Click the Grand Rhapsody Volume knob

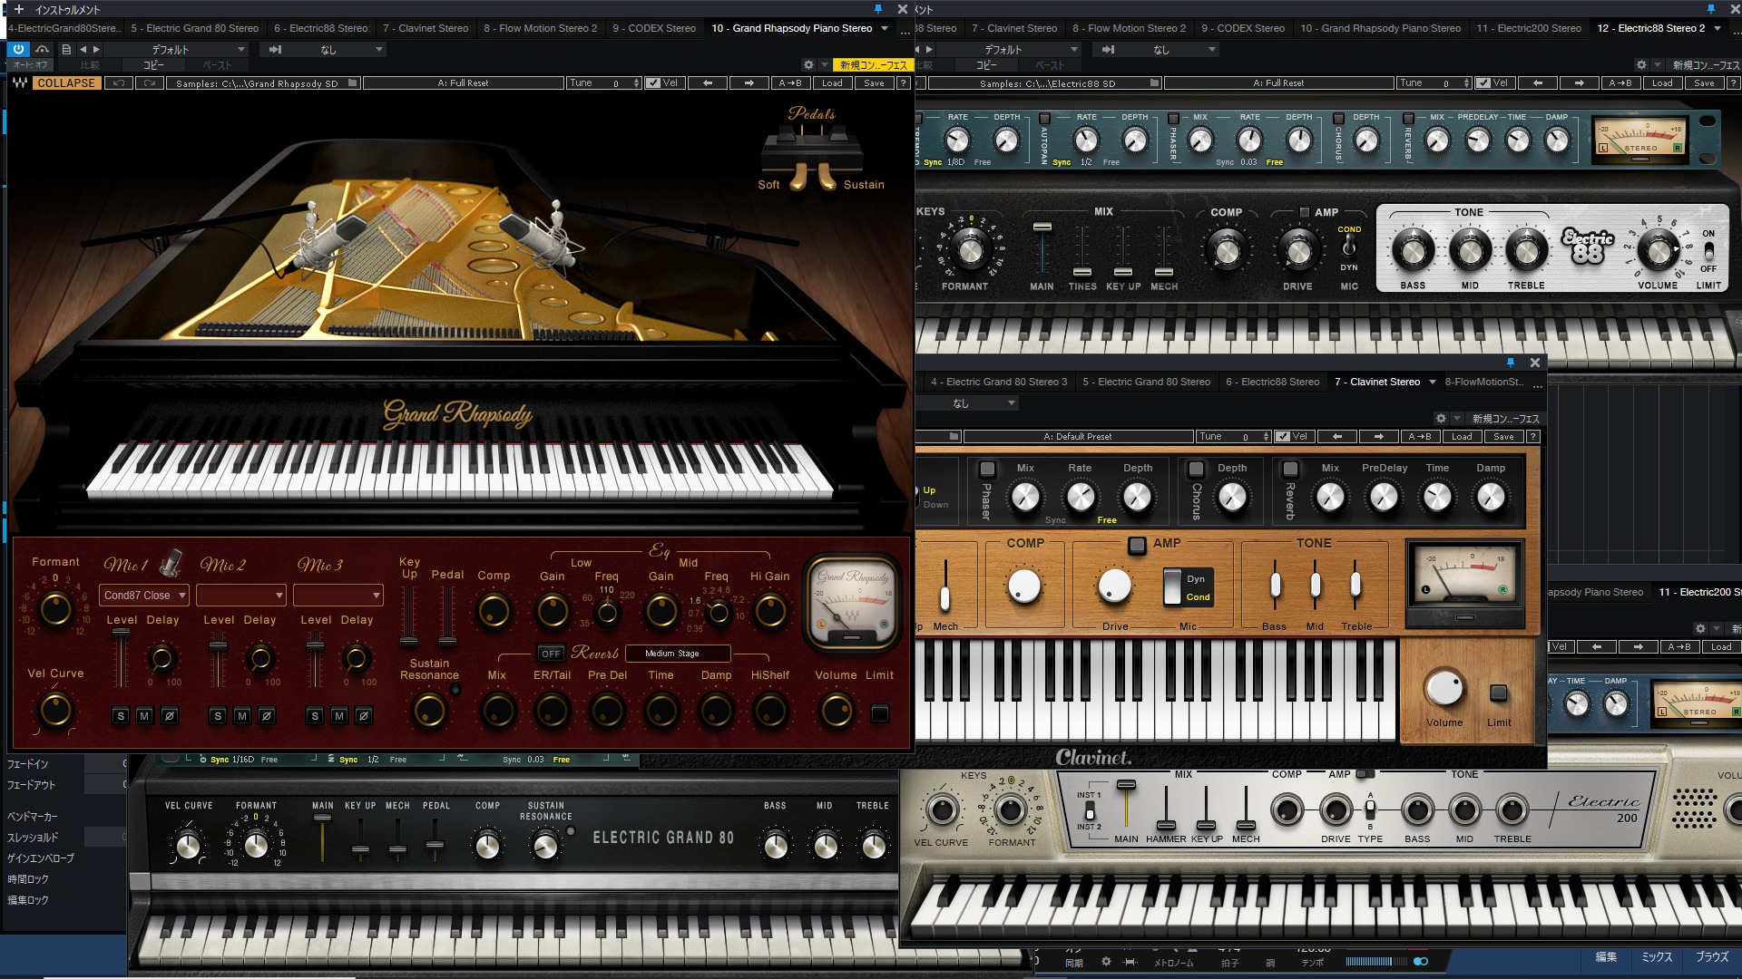coord(837,711)
